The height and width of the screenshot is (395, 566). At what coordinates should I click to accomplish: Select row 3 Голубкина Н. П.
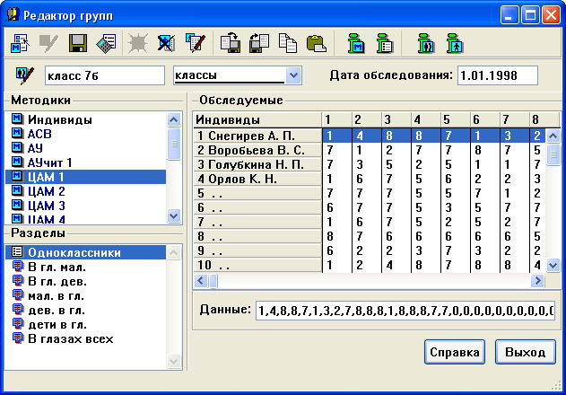[x=257, y=164]
